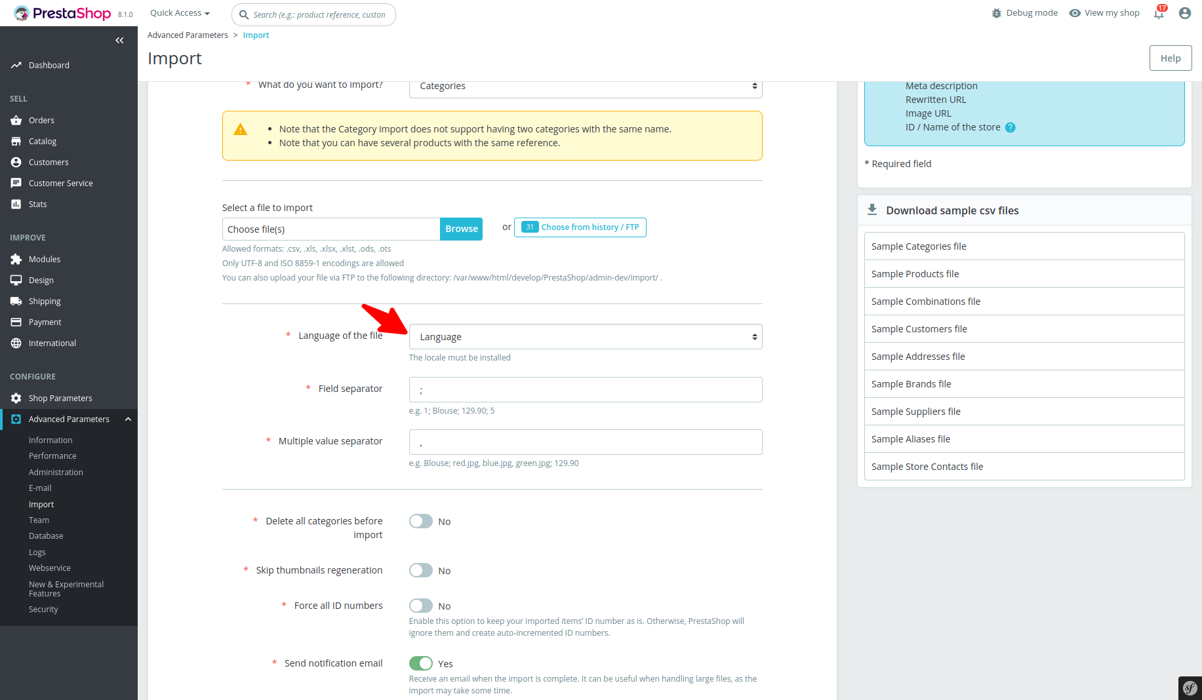The width and height of the screenshot is (1202, 700).
Task: Select the Orders item in the sidebar
Action: click(41, 120)
